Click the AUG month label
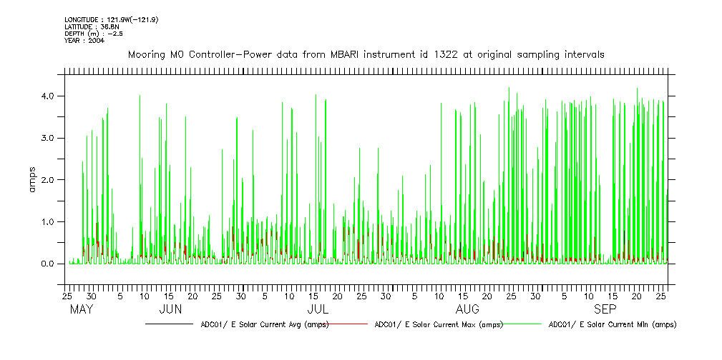 click(467, 310)
